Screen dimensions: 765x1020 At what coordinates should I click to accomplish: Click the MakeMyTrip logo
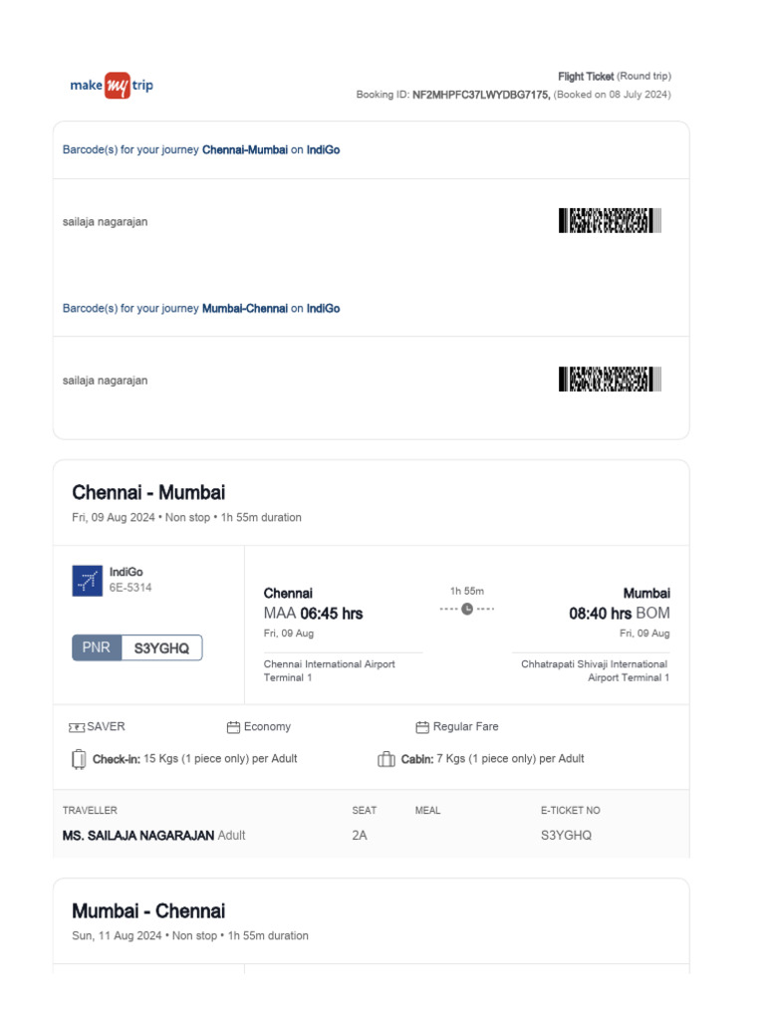tap(112, 86)
